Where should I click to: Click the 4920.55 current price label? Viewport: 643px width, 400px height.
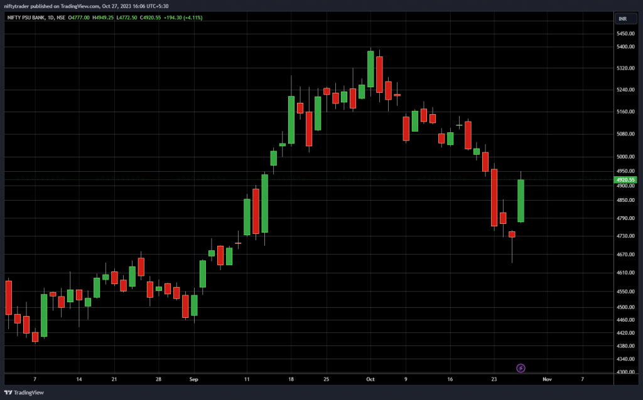pyautogui.click(x=625, y=180)
